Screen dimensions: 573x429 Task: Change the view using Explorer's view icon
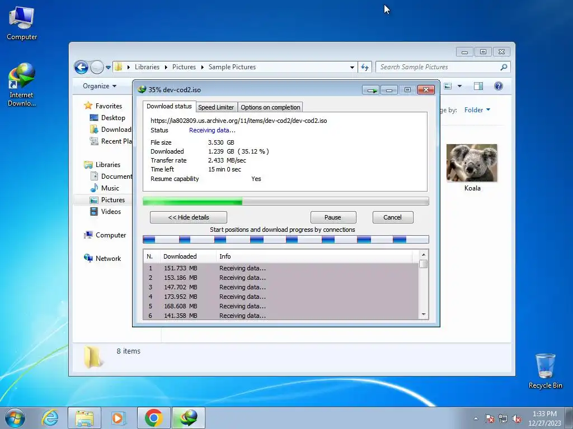(448, 86)
